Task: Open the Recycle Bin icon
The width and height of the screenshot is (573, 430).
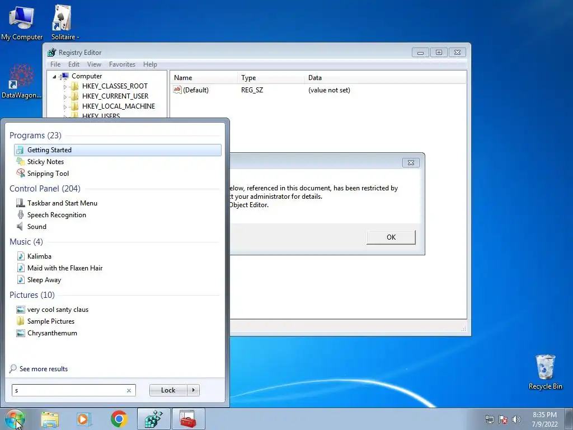Action: [x=545, y=372]
